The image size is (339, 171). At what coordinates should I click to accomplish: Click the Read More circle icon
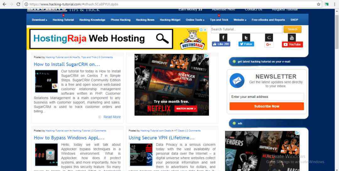(100, 117)
